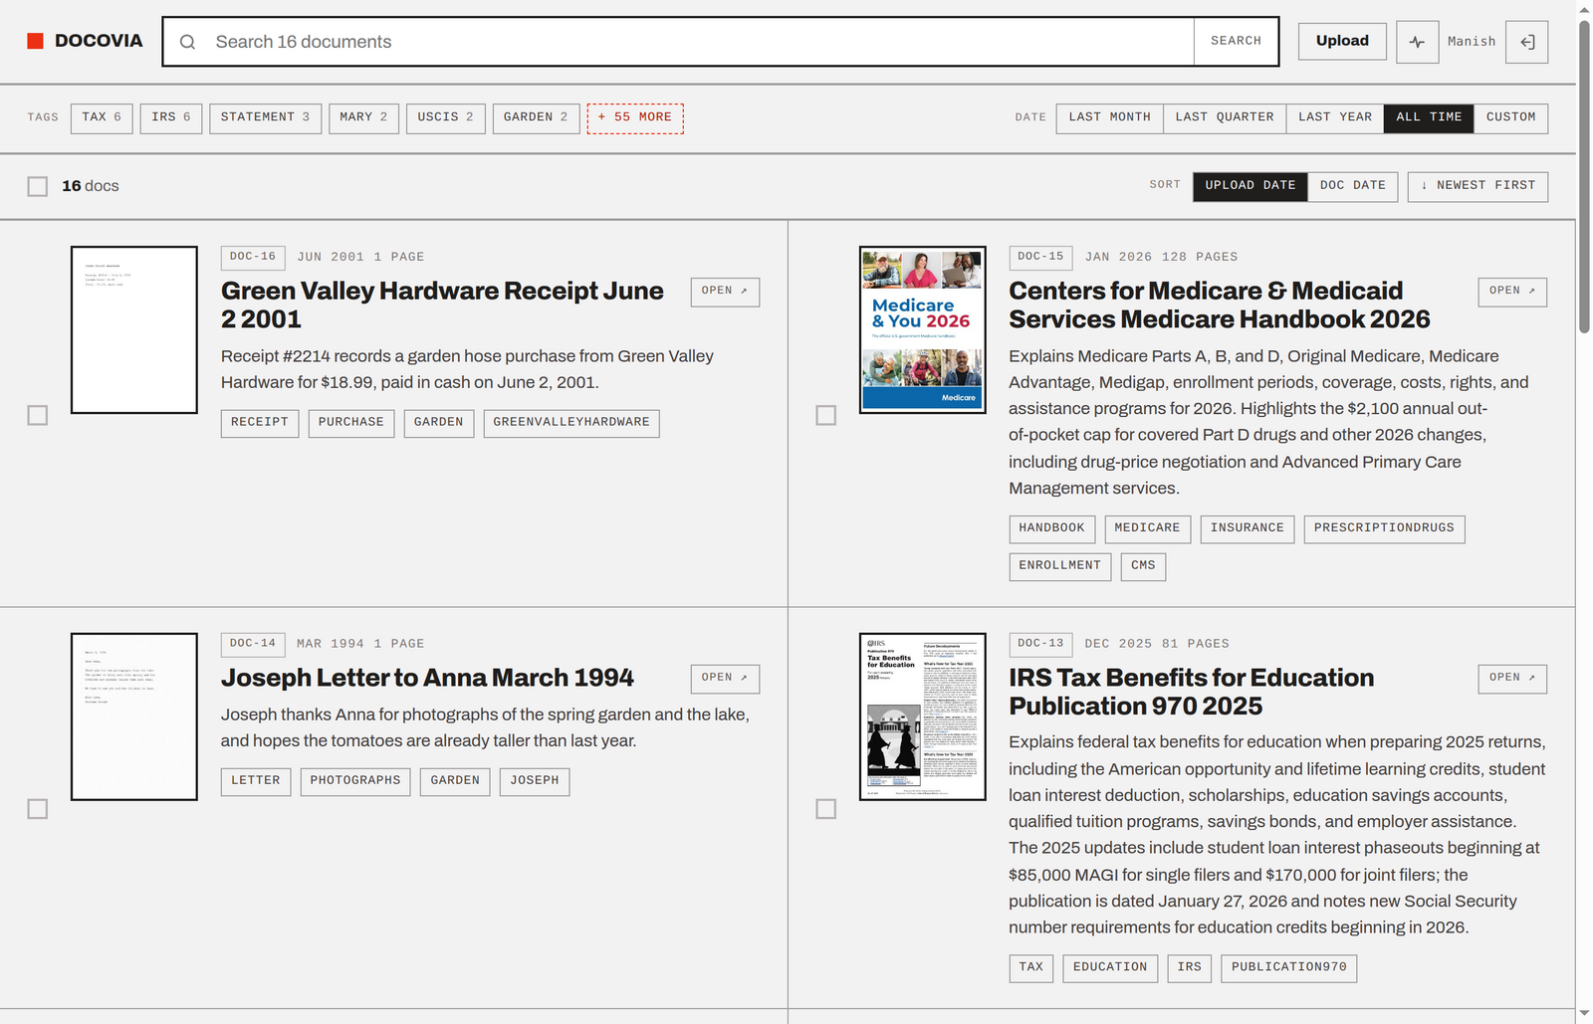The width and height of the screenshot is (1593, 1024).
Task: Open the IRS Publication 970 document
Action: pos(1512,679)
